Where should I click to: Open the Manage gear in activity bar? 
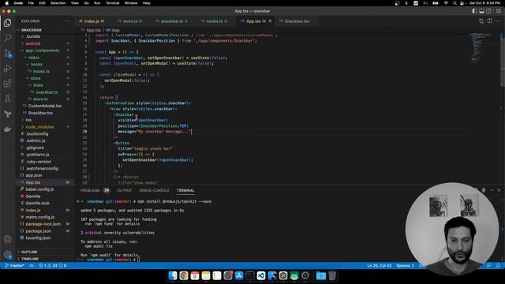click(7, 254)
